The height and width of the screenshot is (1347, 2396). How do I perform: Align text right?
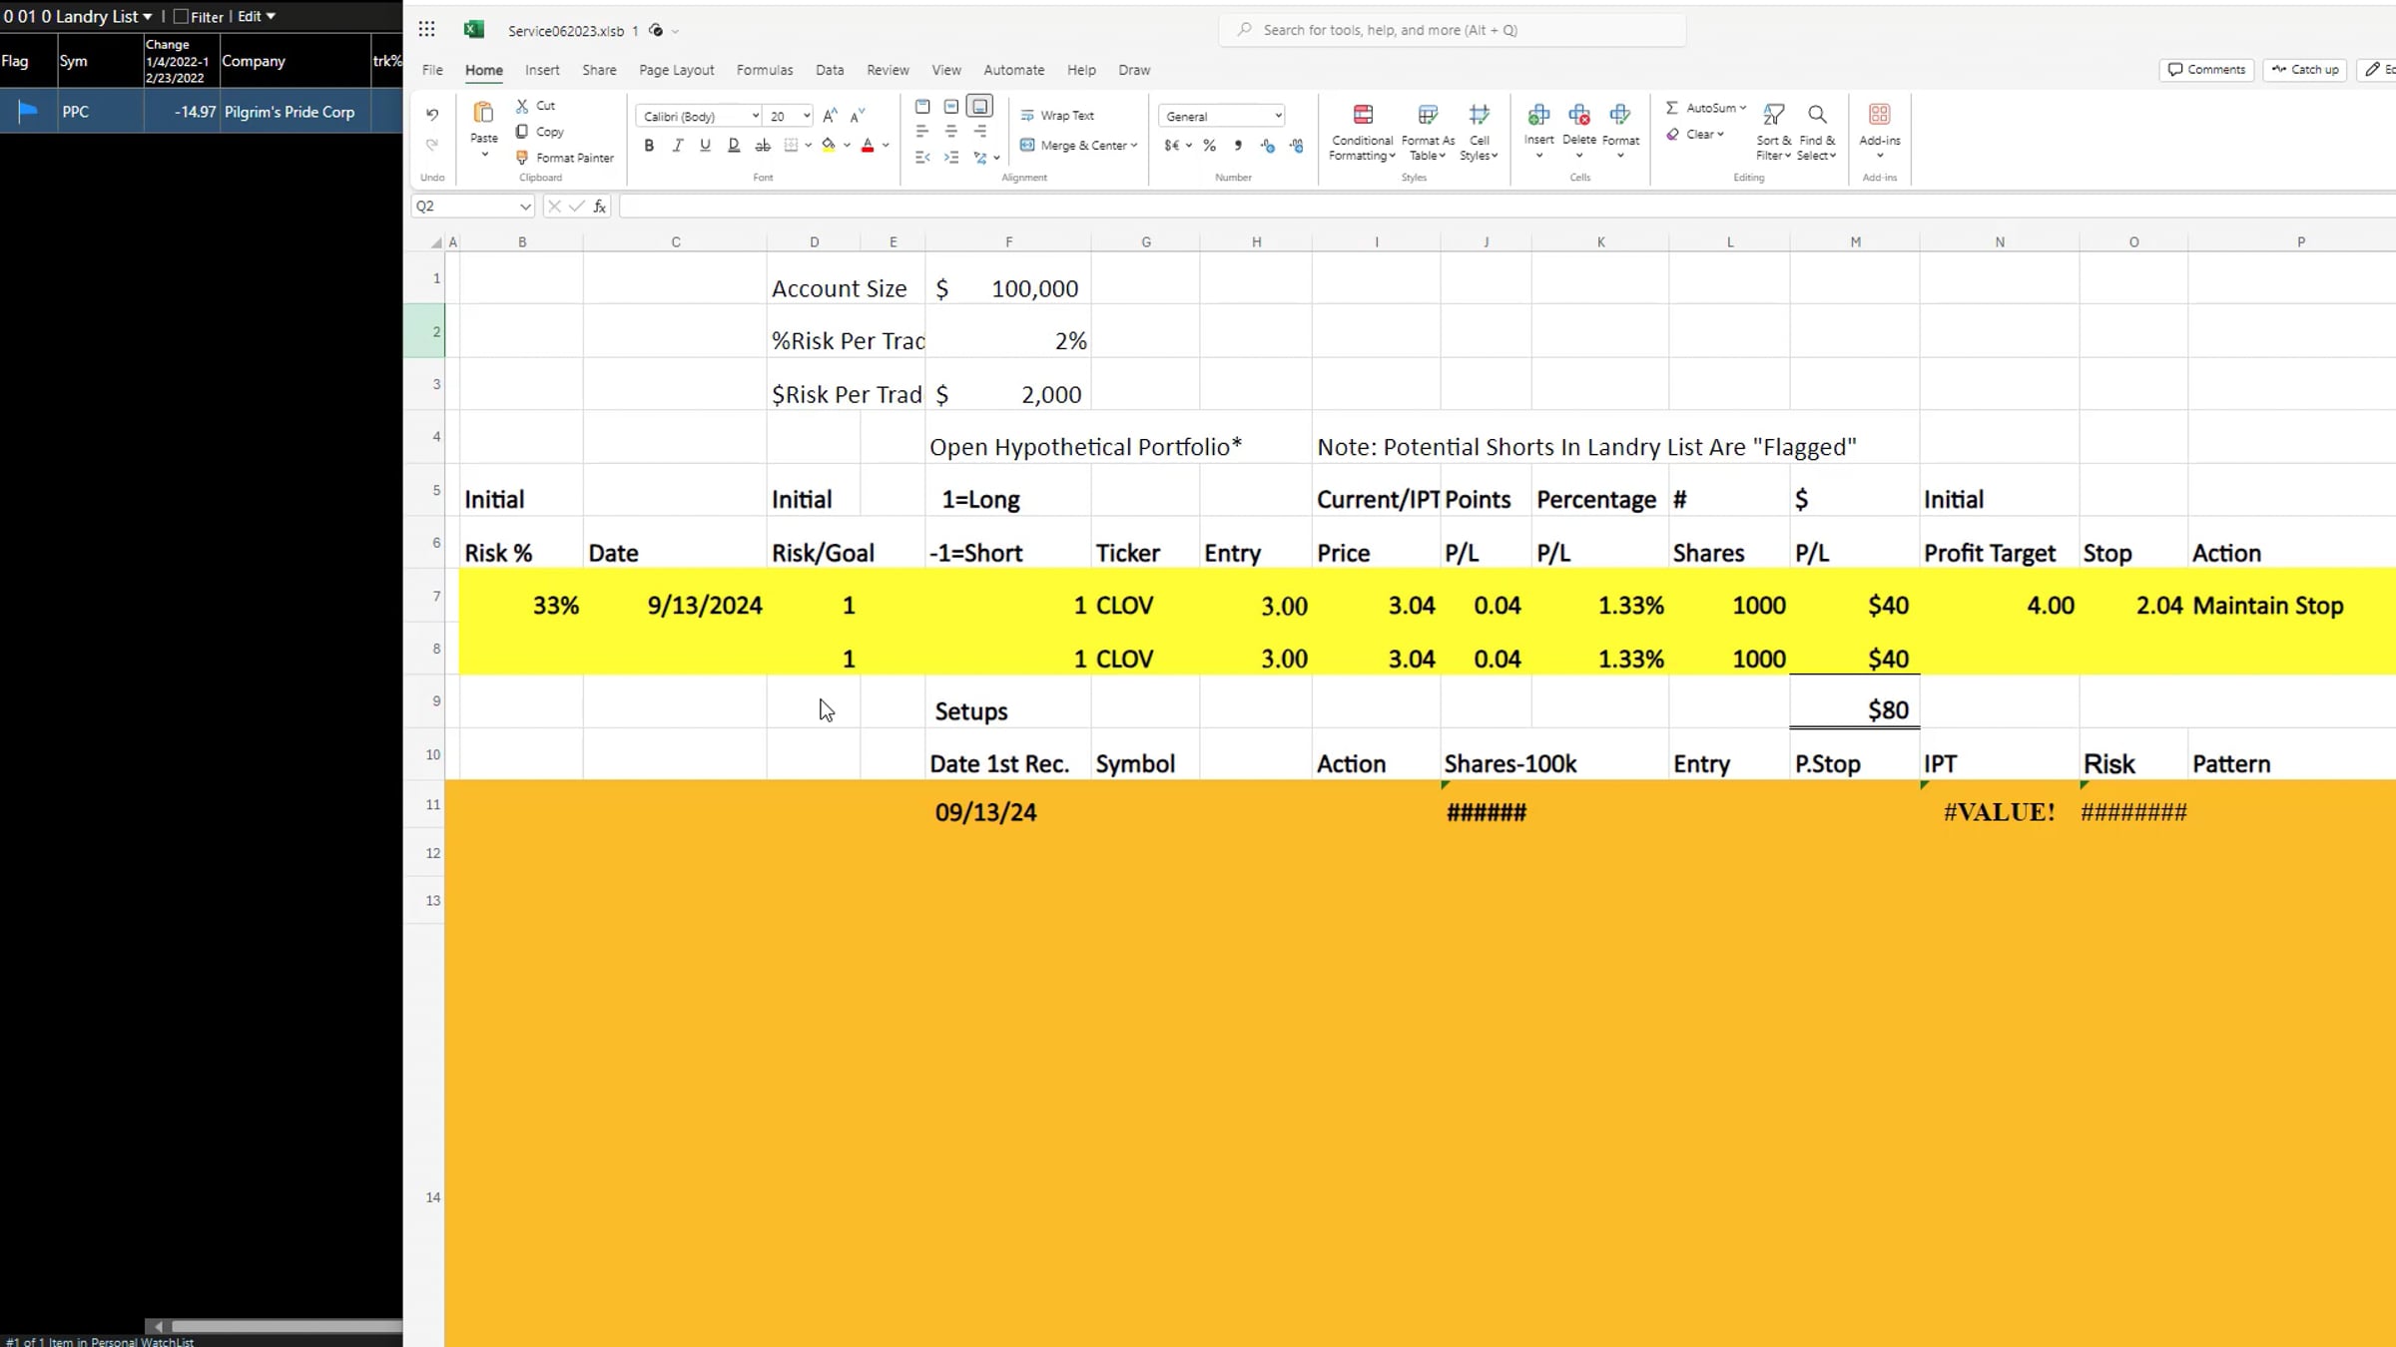pyautogui.click(x=980, y=132)
